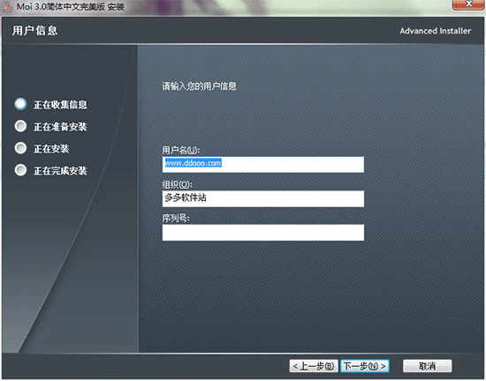Click the Advanced Installer header text
Screen dimensions: 486x381
(435, 31)
